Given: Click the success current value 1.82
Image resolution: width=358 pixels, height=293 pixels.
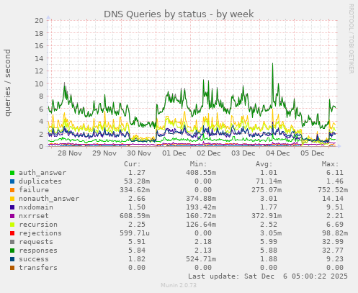Looking at the screenshot, I should click(137, 259).
